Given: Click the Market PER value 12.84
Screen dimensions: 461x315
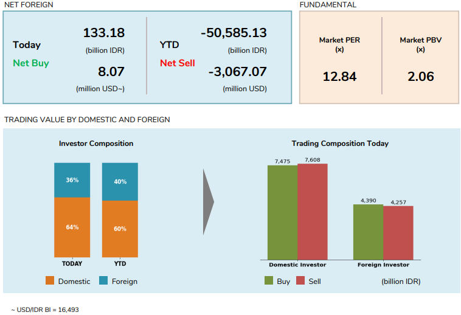Looking at the screenshot, I should click(339, 77).
